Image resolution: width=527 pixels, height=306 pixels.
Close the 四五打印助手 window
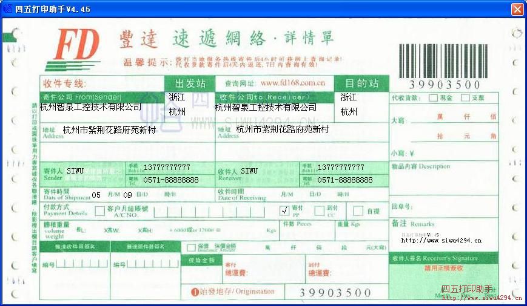click(x=517, y=9)
